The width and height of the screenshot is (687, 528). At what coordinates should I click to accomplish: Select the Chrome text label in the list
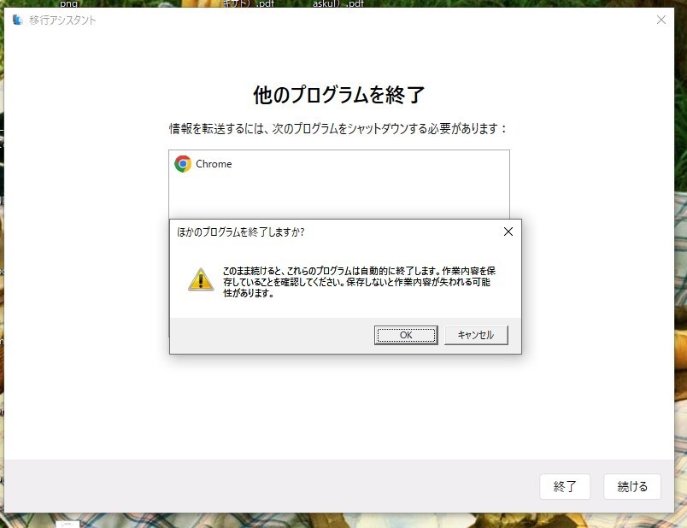tap(214, 164)
